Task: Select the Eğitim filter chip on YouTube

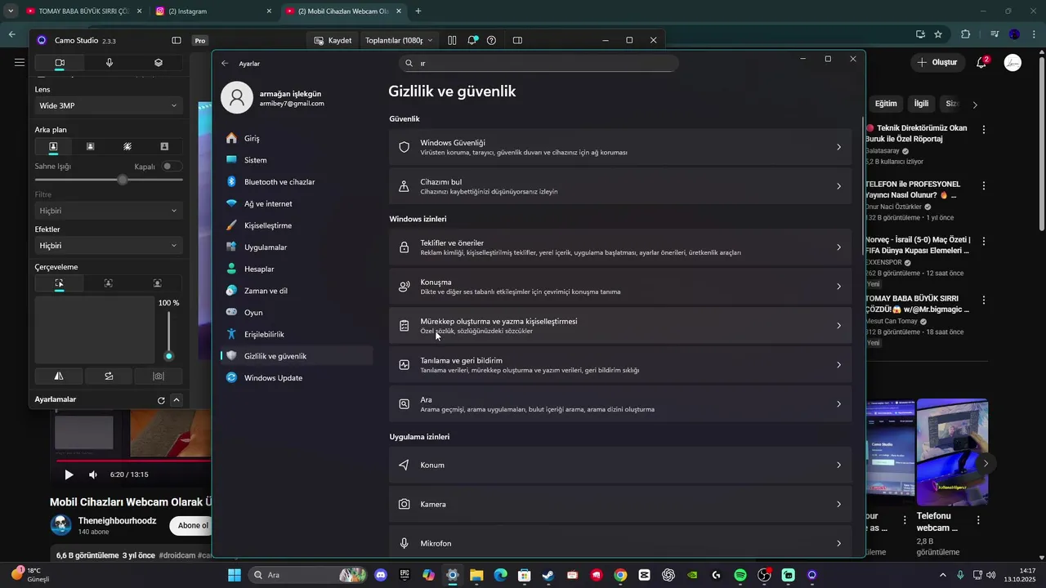Action: (x=886, y=104)
